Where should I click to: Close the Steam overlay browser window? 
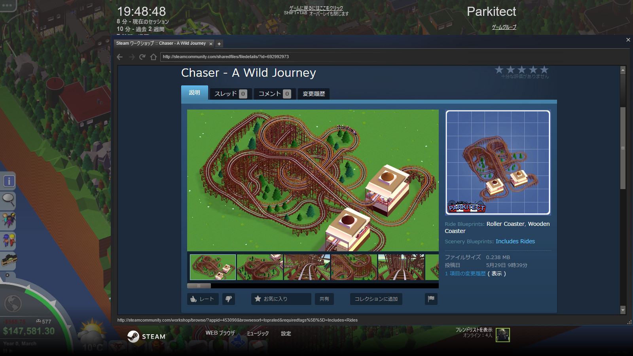click(x=628, y=40)
